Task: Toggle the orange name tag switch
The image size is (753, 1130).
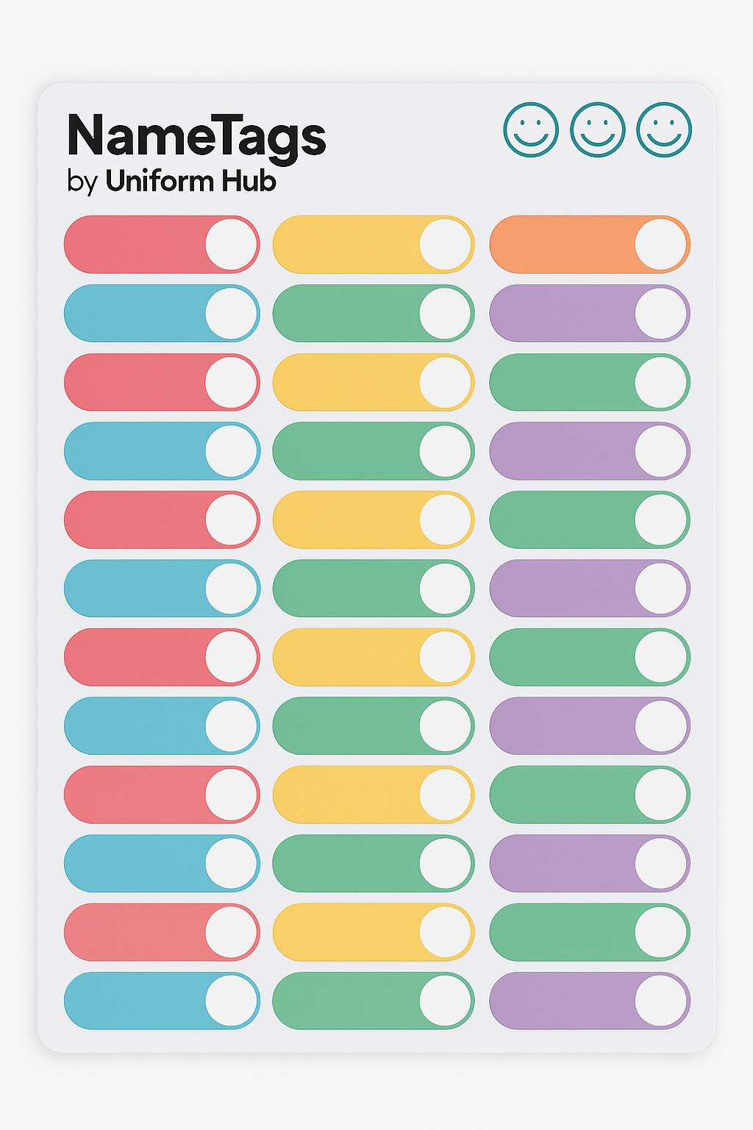Action: click(x=590, y=244)
